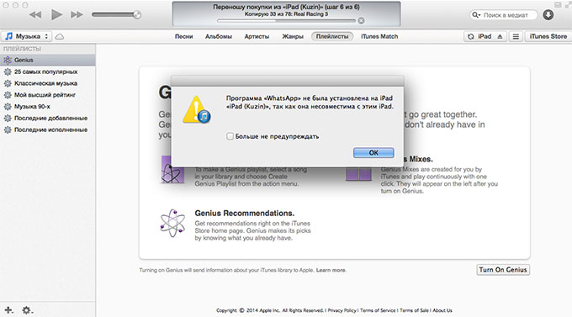Open the Privacy Policy link
The width and height of the screenshot is (572, 317).
coord(342,310)
